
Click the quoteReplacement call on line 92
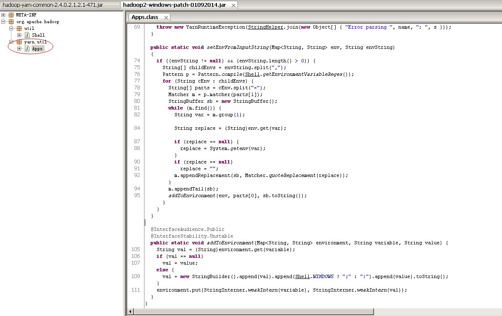[x=292, y=175]
